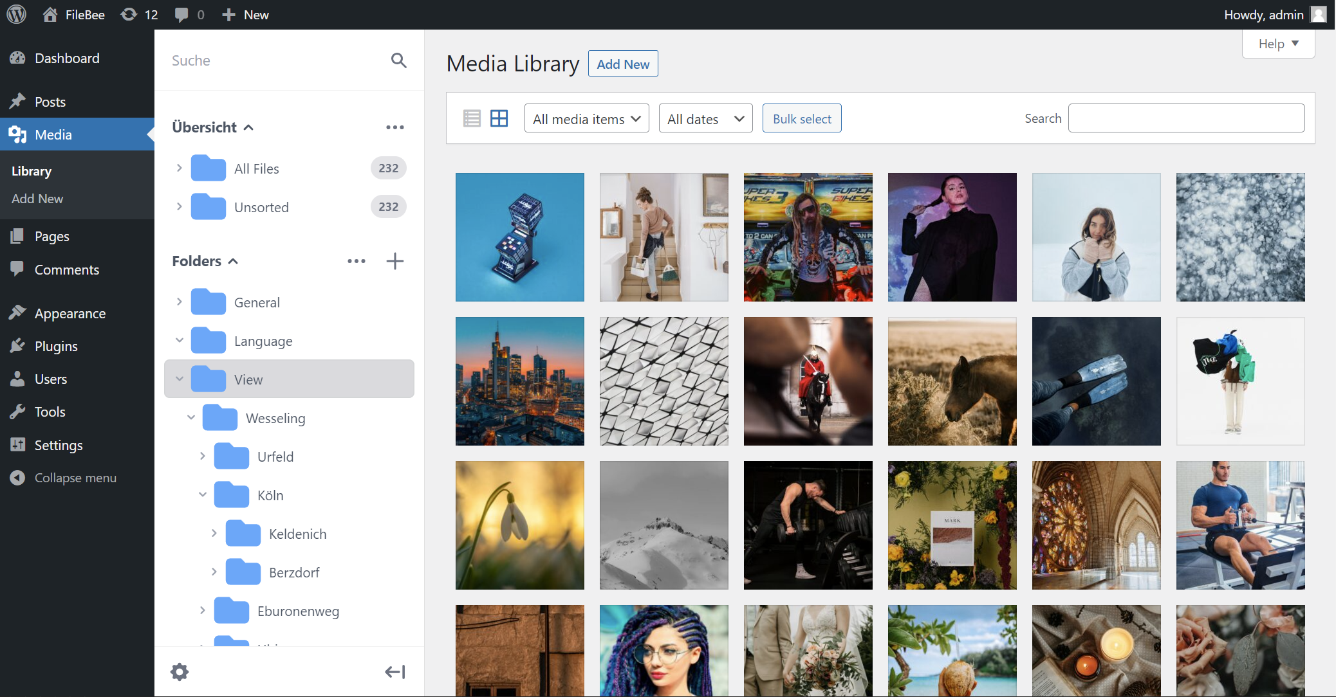Click the WordPress updates icon
The height and width of the screenshot is (697, 1336).
click(129, 15)
